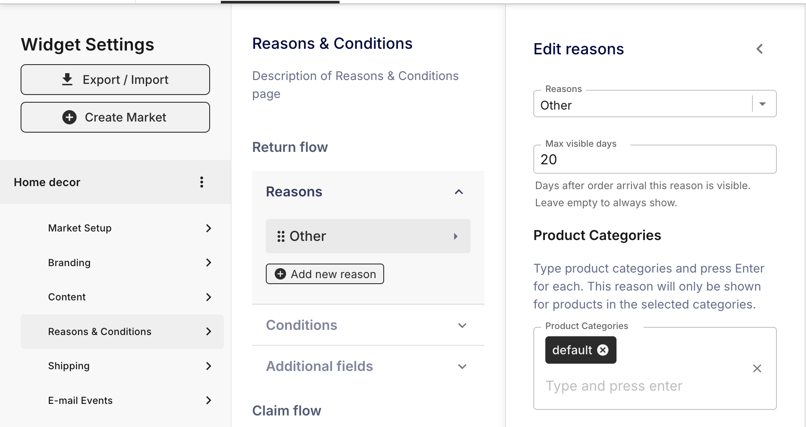
Task: Remove the default category chip
Action: pos(603,350)
